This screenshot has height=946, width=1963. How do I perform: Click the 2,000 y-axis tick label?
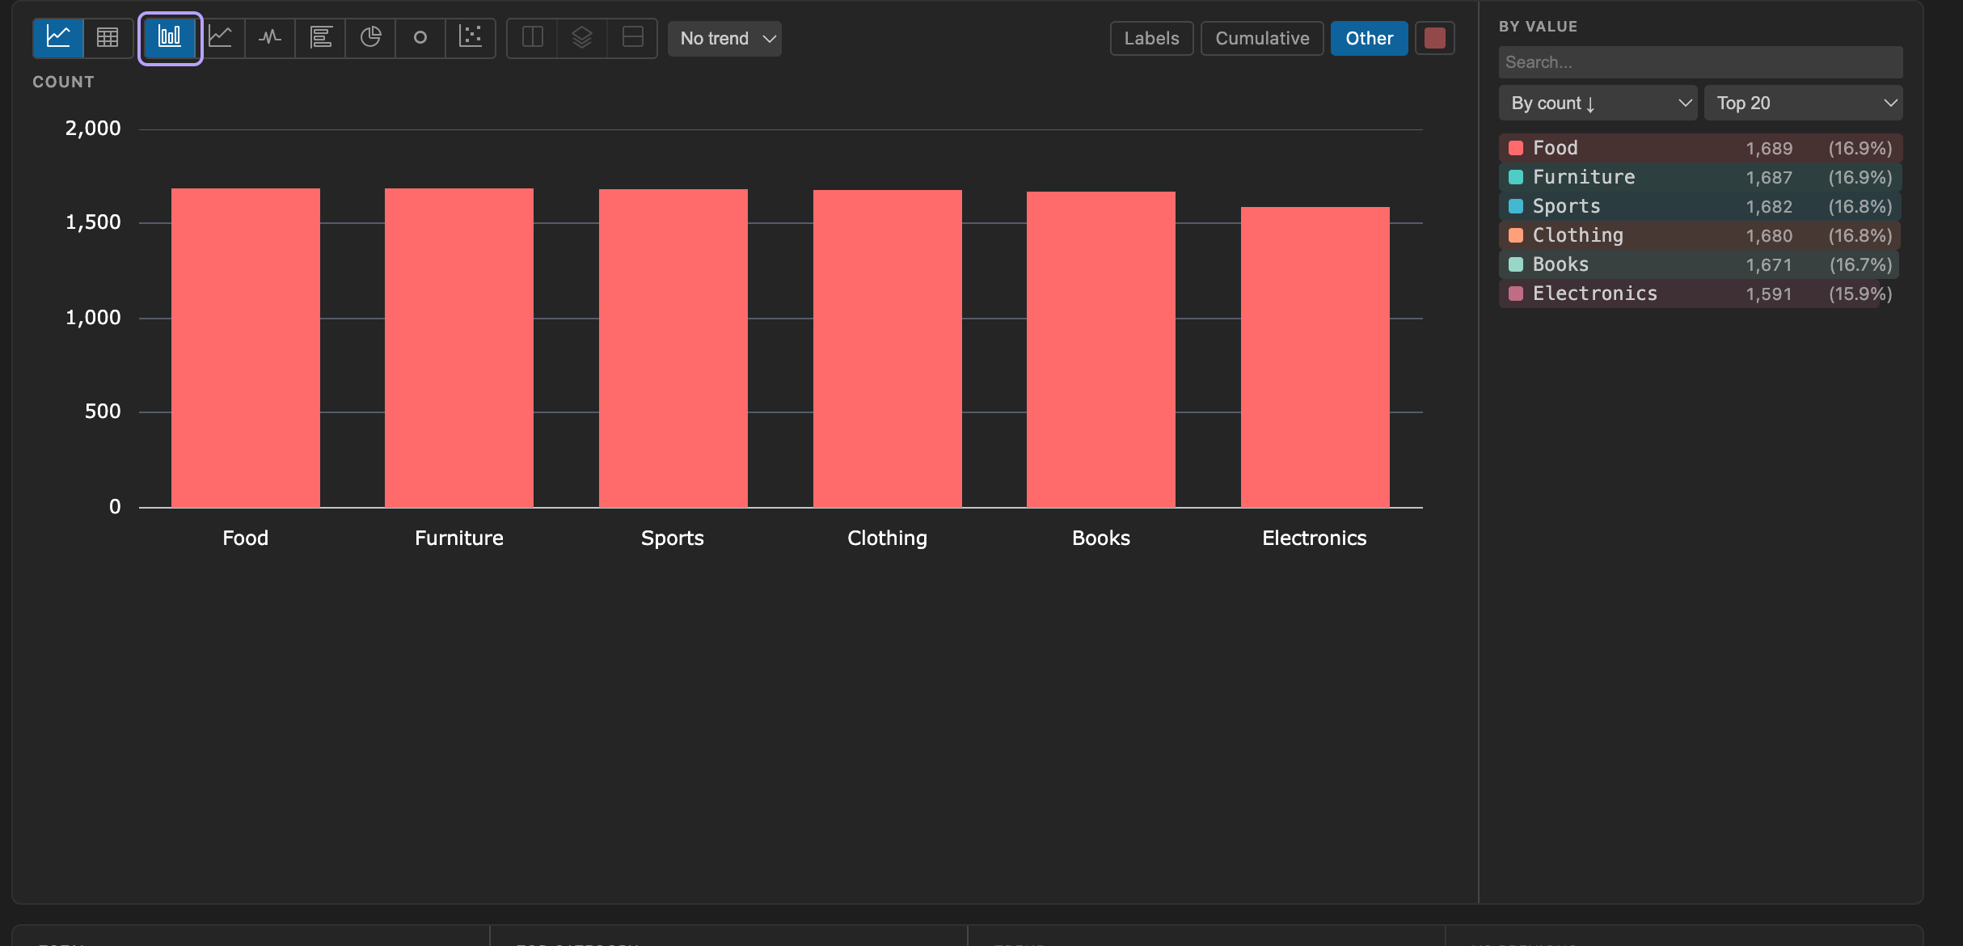tap(93, 128)
